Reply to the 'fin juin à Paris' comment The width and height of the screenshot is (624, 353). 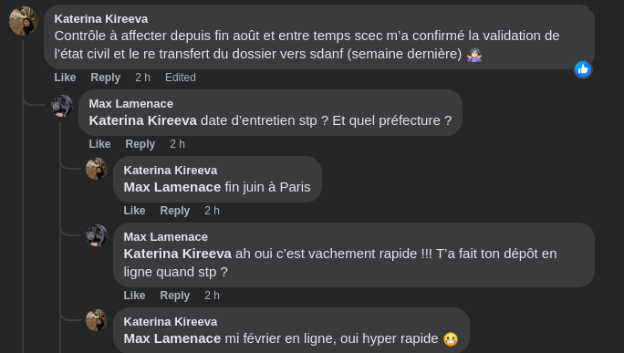pyautogui.click(x=175, y=210)
